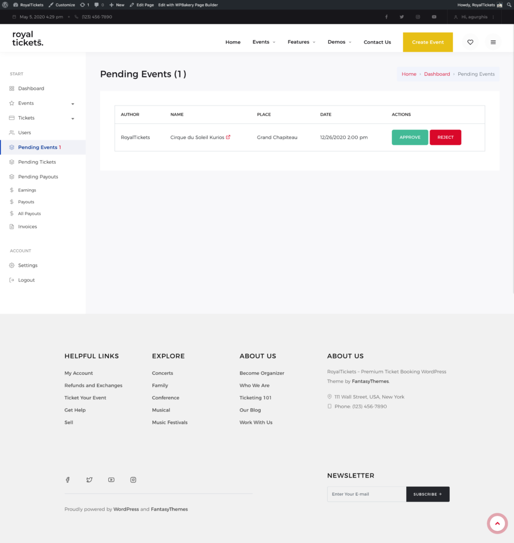Click the search magnifier in admin bar
This screenshot has height=543, width=514.
[509, 5]
